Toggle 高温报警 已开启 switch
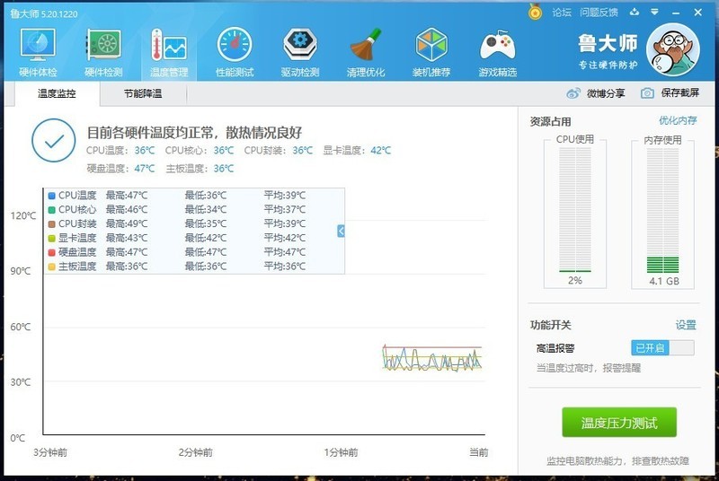Screen dimensions: 719x481 pyautogui.click(x=662, y=348)
